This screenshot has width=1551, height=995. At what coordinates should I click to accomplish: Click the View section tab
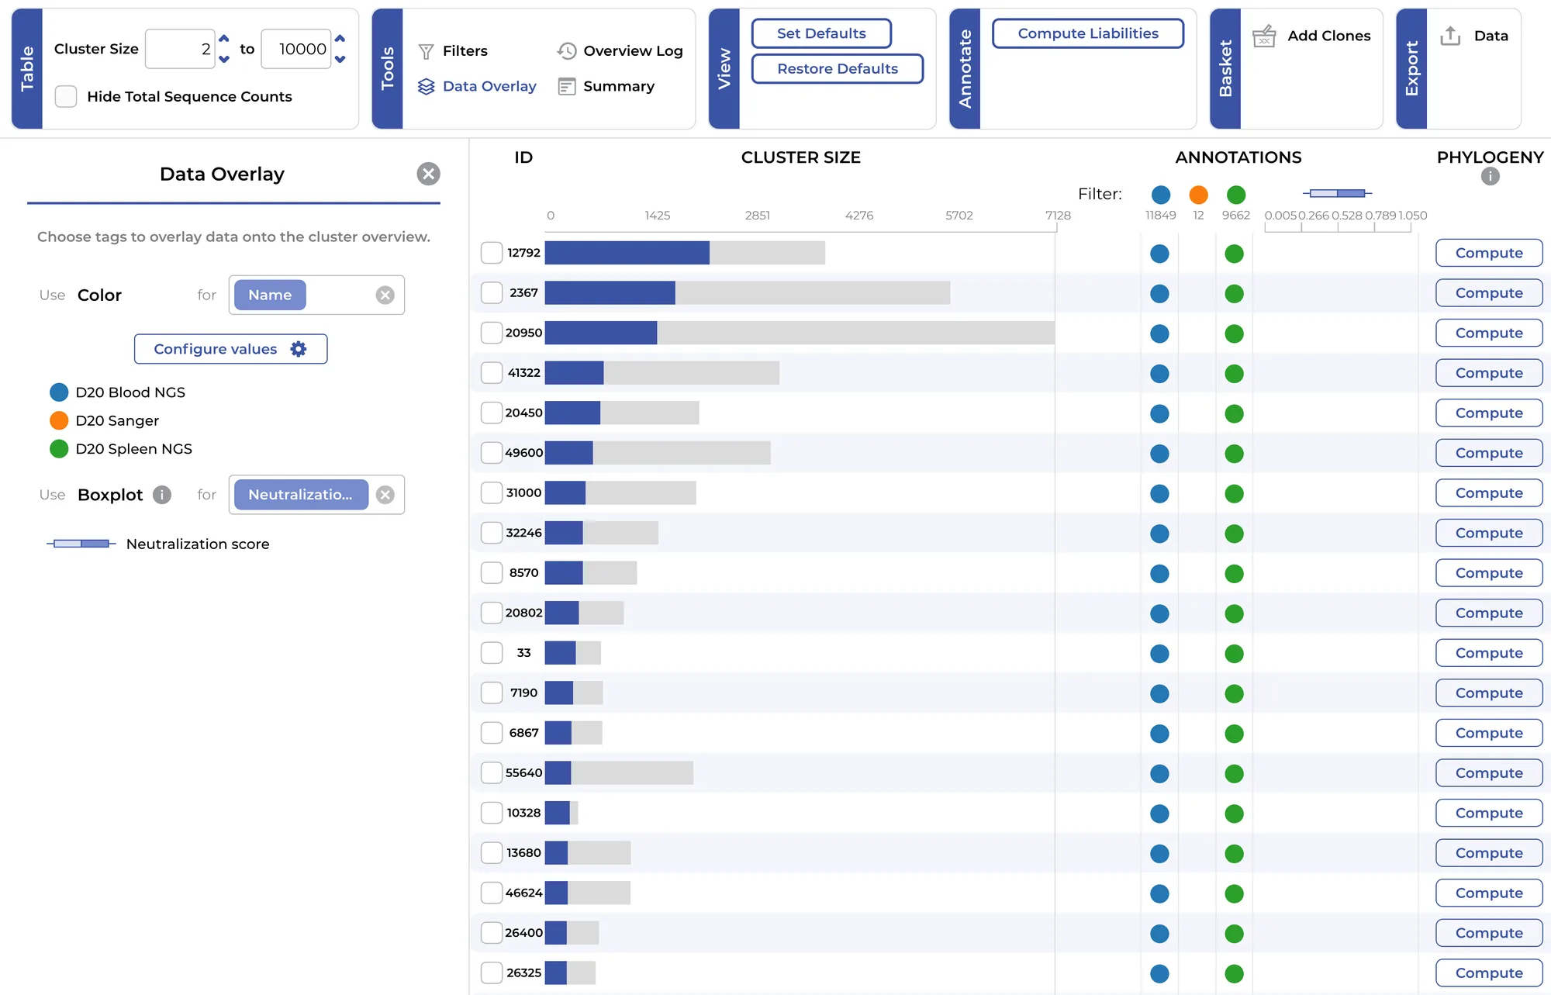[x=724, y=68]
